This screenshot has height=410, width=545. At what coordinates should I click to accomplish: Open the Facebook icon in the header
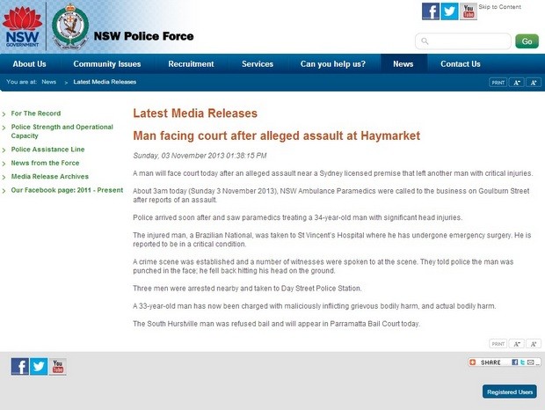[x=431, y=11]
